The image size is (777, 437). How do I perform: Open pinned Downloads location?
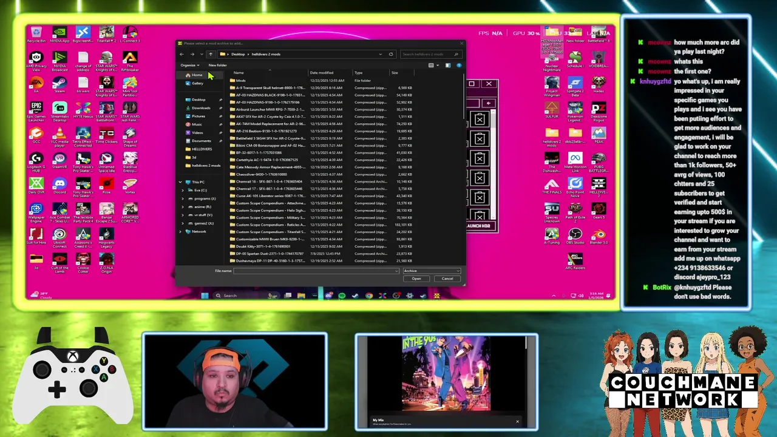(x=201, y=108)
